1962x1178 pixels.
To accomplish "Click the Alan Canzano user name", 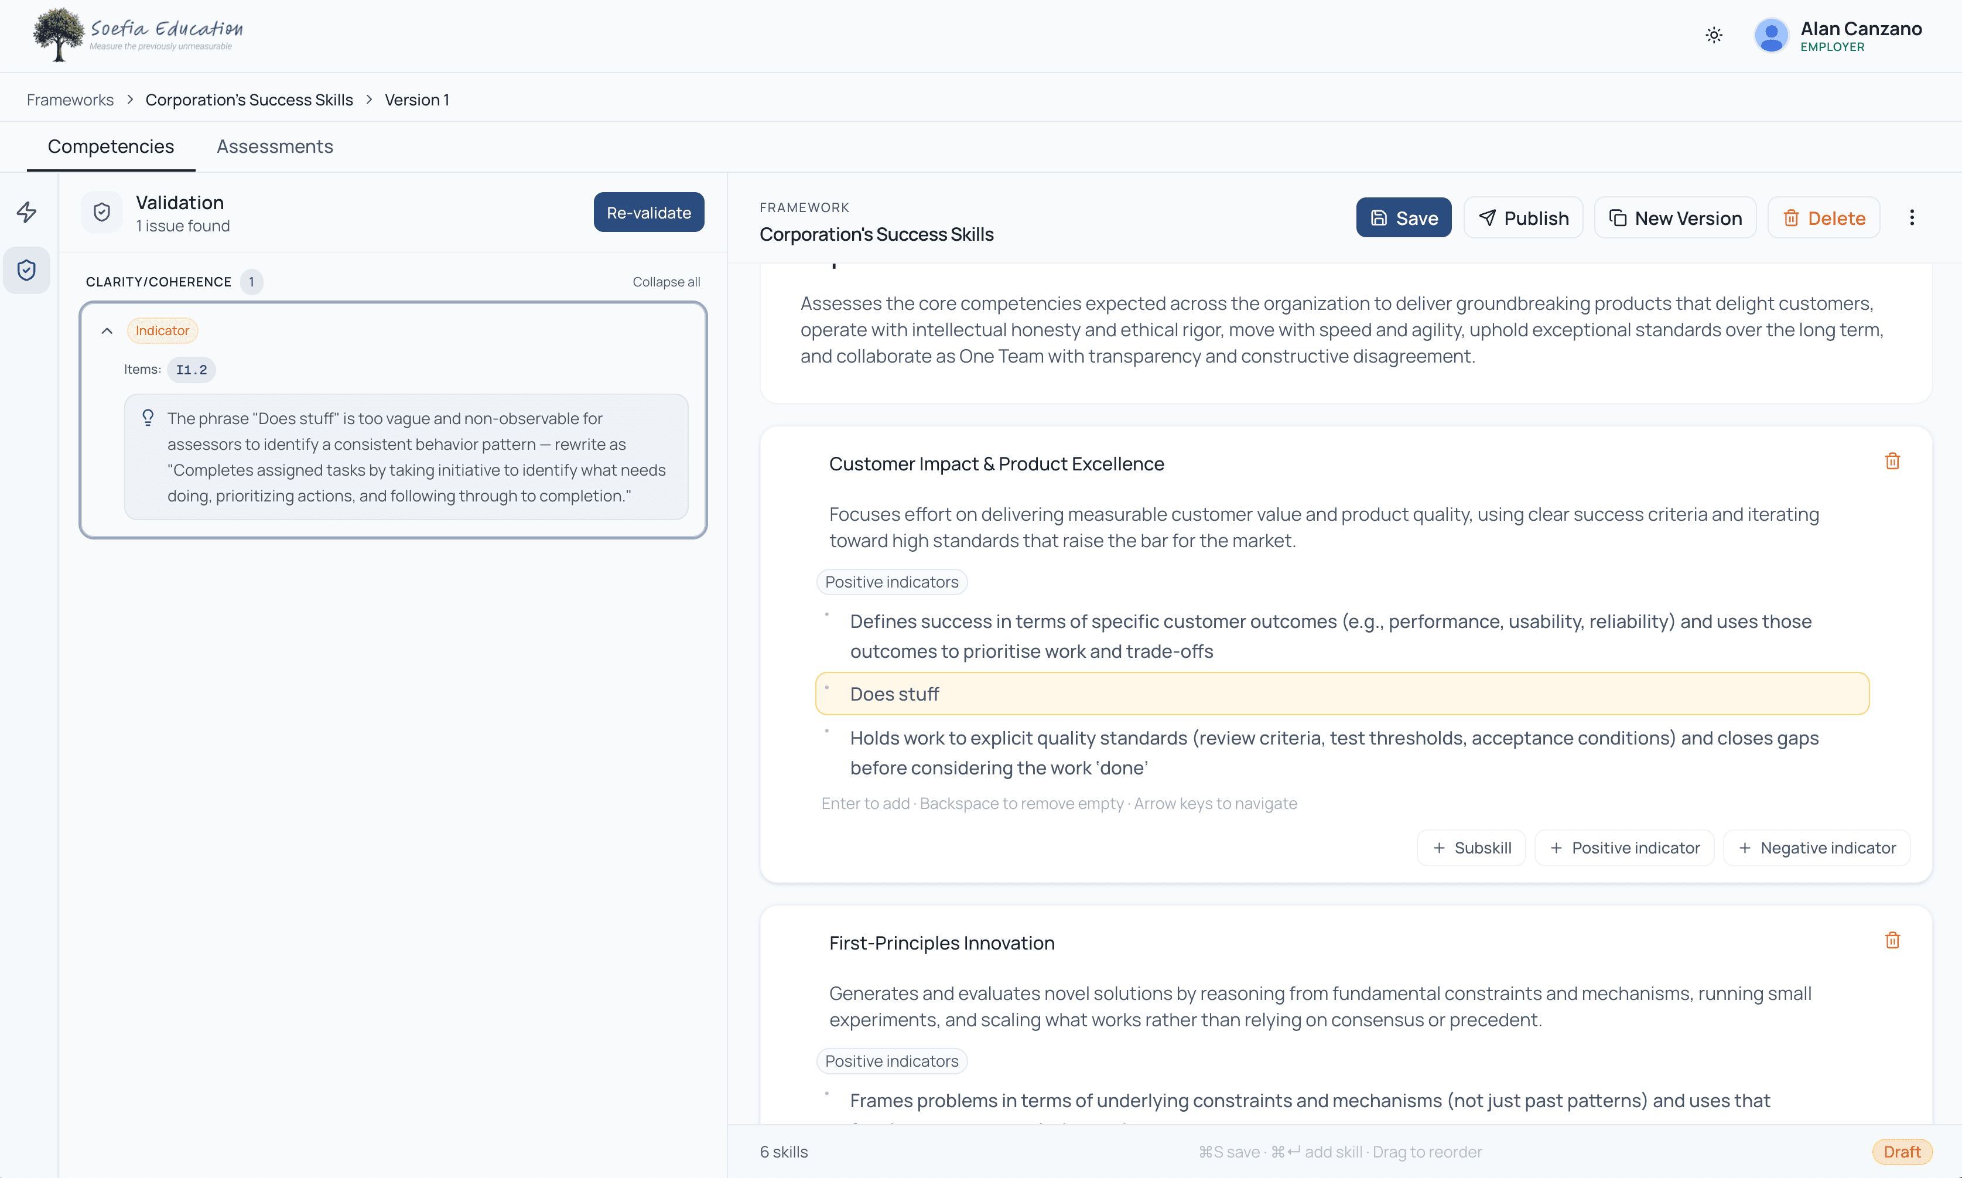I will pyautogui.click(x=1861, y=29).
